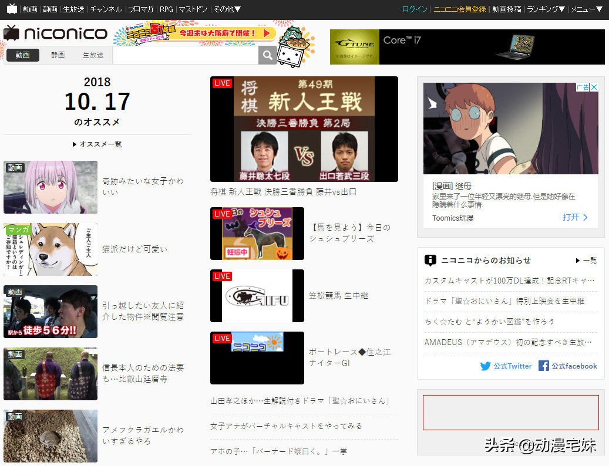Click the ログイン link
The width and height of the screenshot is (609, 466).
tap(415, 9)
